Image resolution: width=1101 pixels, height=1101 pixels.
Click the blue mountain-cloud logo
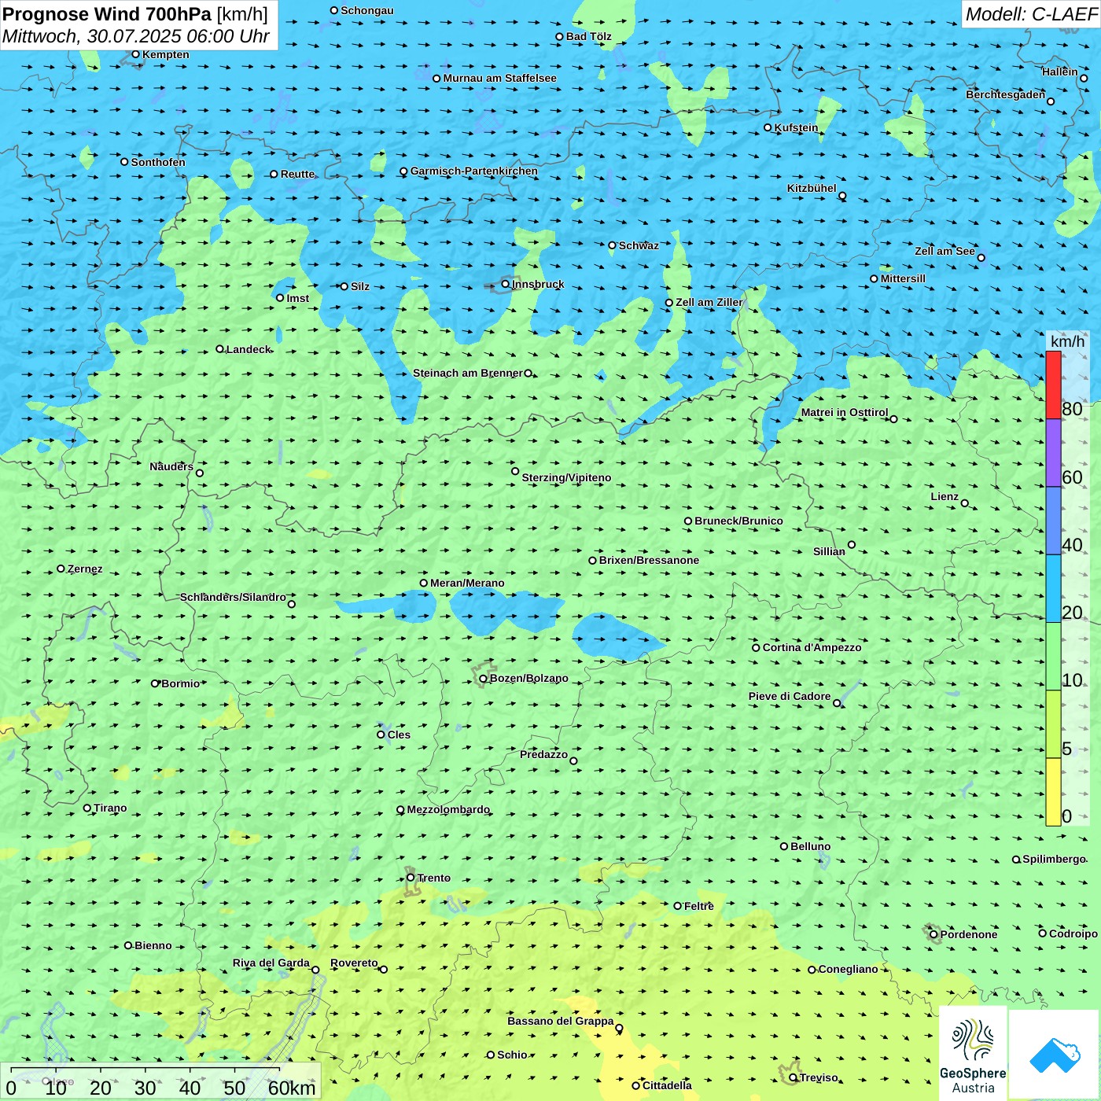click(x=1055, y=1055)
